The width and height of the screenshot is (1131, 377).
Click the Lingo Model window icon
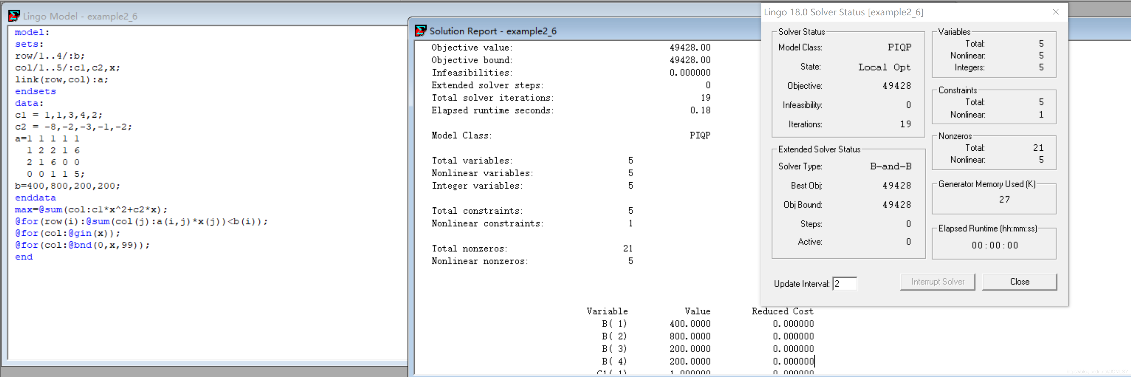(x=14, y=16)
